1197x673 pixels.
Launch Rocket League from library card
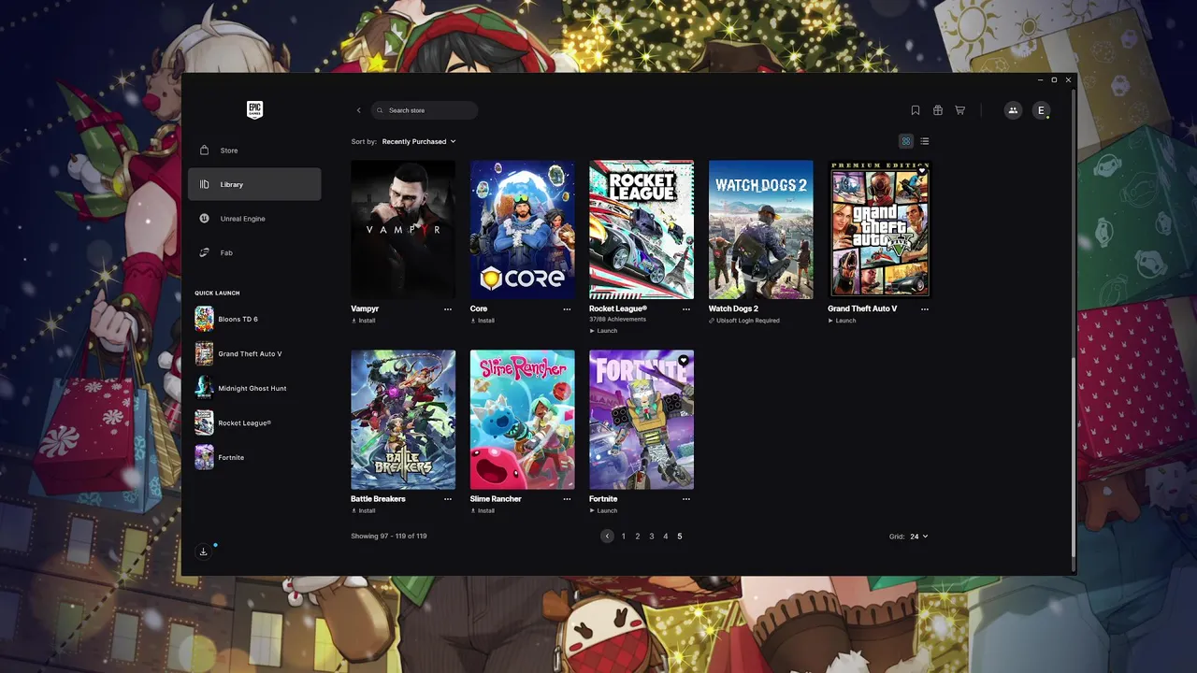pyautogui.click(x=604, y=331)
